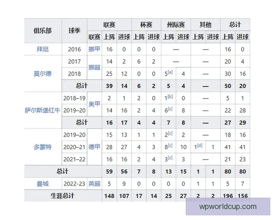Click the 英超 league link

(94, 184)
